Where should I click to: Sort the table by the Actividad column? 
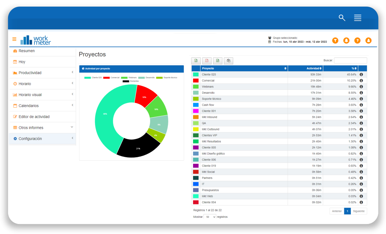click(x=308, y=68)
